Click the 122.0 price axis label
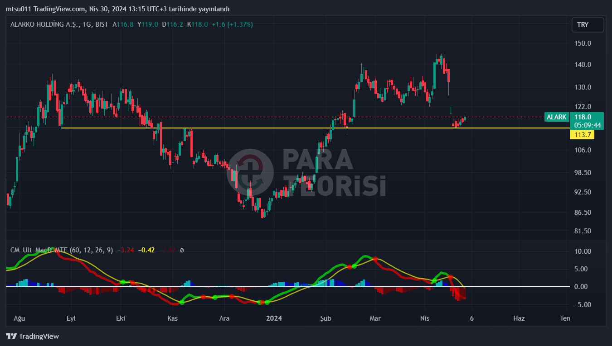This screenshot has width=612, height=346. [583, 107]
